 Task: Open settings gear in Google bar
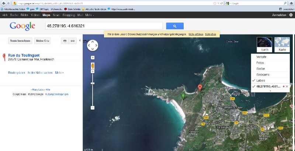pos(291,15)
